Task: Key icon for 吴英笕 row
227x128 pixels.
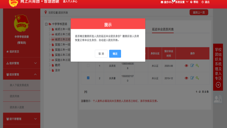Action: click(x=197, y=66)
